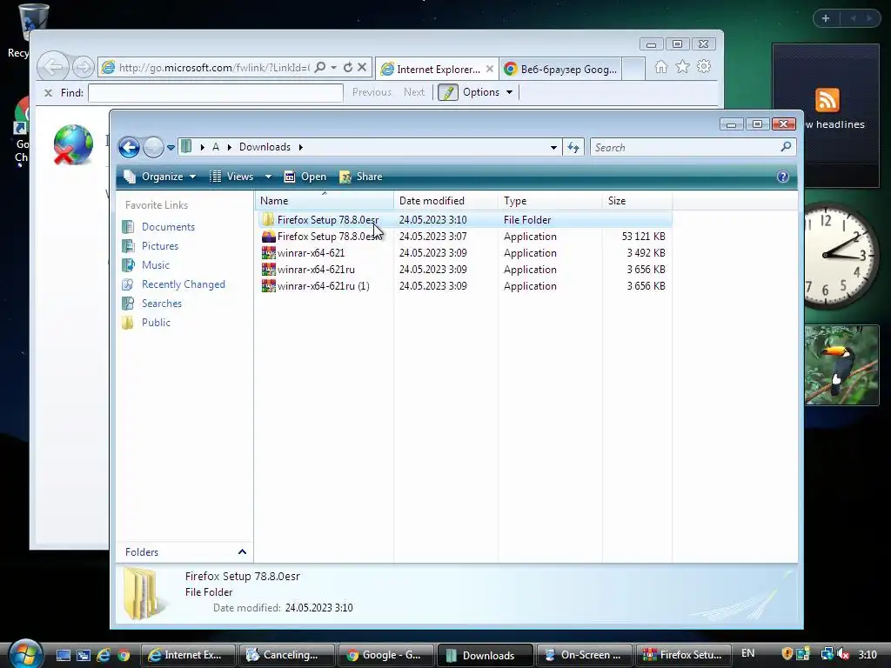Click Internet Explorer forward button
The image size is (891, 668).
pyautogui.click(x=83, y=68)
